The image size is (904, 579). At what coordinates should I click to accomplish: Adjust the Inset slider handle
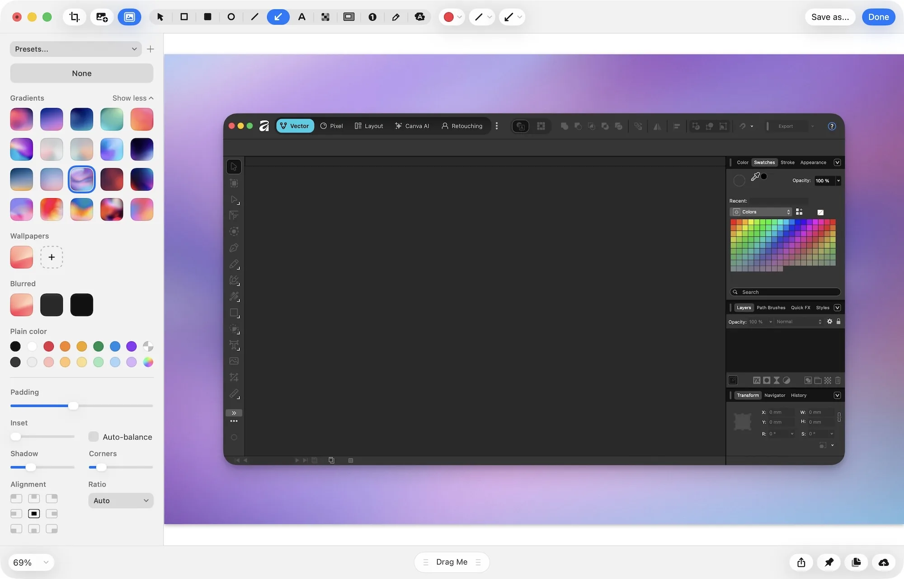16,436
